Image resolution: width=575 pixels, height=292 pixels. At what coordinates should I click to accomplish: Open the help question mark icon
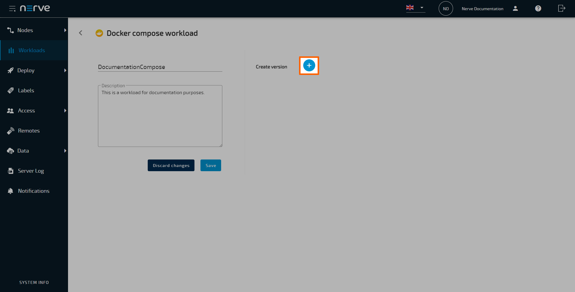point(538,9)
